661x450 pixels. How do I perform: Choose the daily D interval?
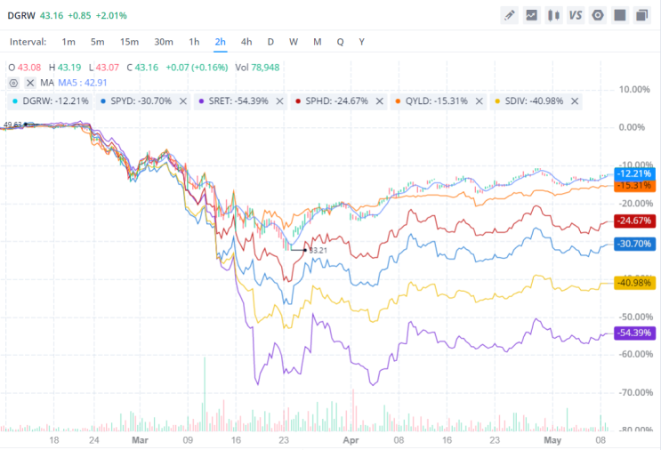coord(270,42)
